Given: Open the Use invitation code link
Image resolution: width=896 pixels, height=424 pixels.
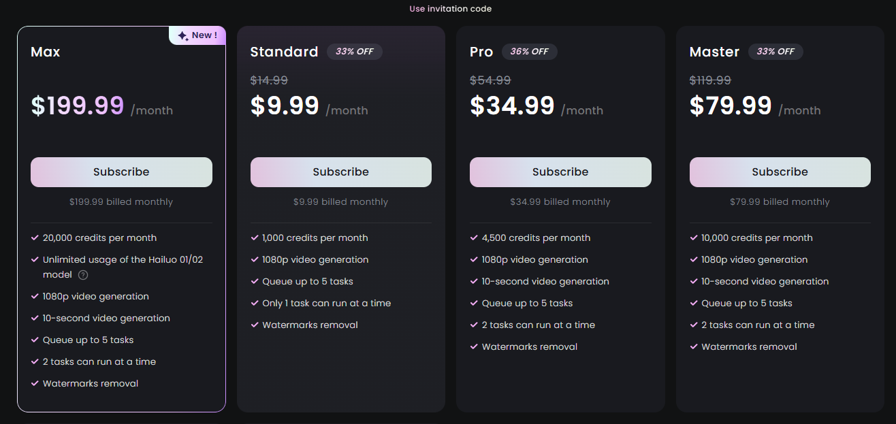Looking at the screenshot, I should click(x=450, y=9).
